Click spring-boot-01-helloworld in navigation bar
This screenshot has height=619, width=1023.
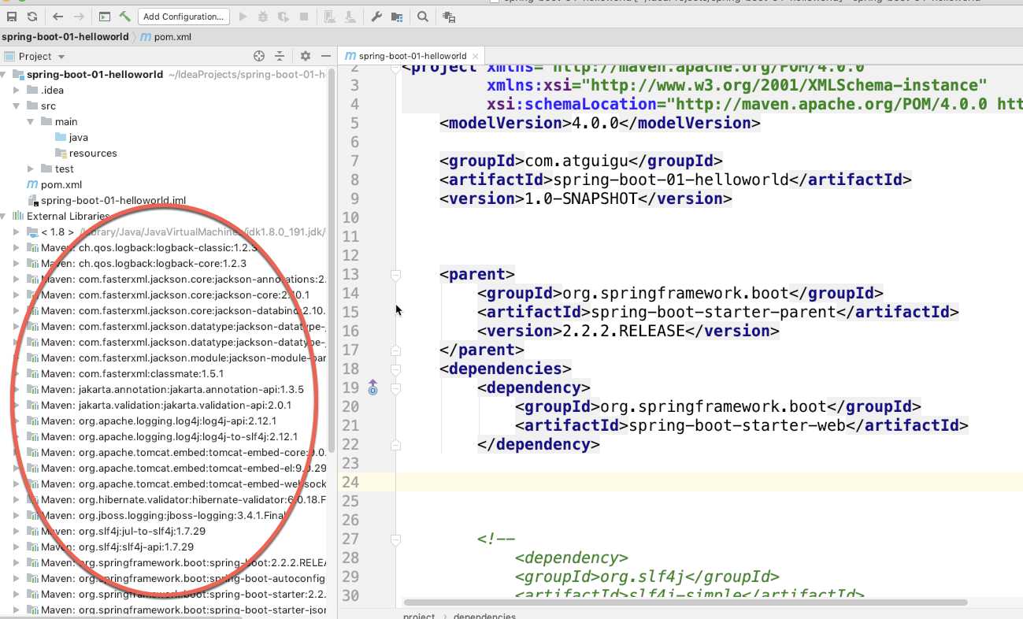tap(65, 37)
